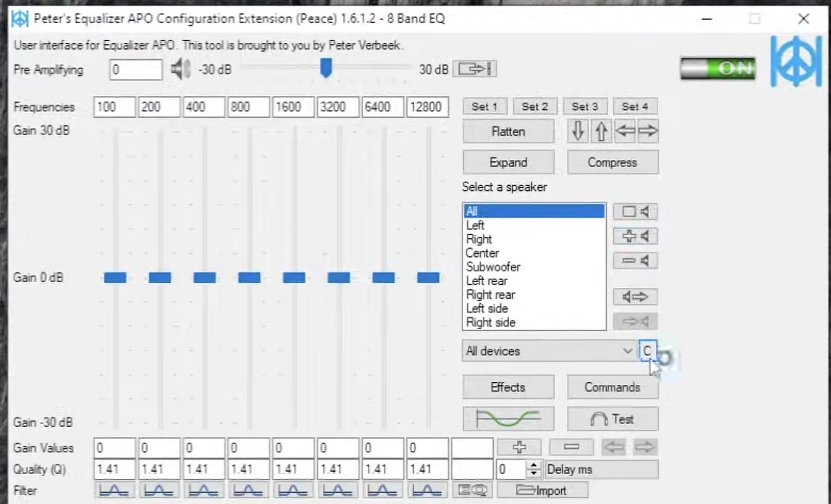Screen dimensions: 831x504
Task: Select Left in the speaker list
Action: [x=534, y=225]
